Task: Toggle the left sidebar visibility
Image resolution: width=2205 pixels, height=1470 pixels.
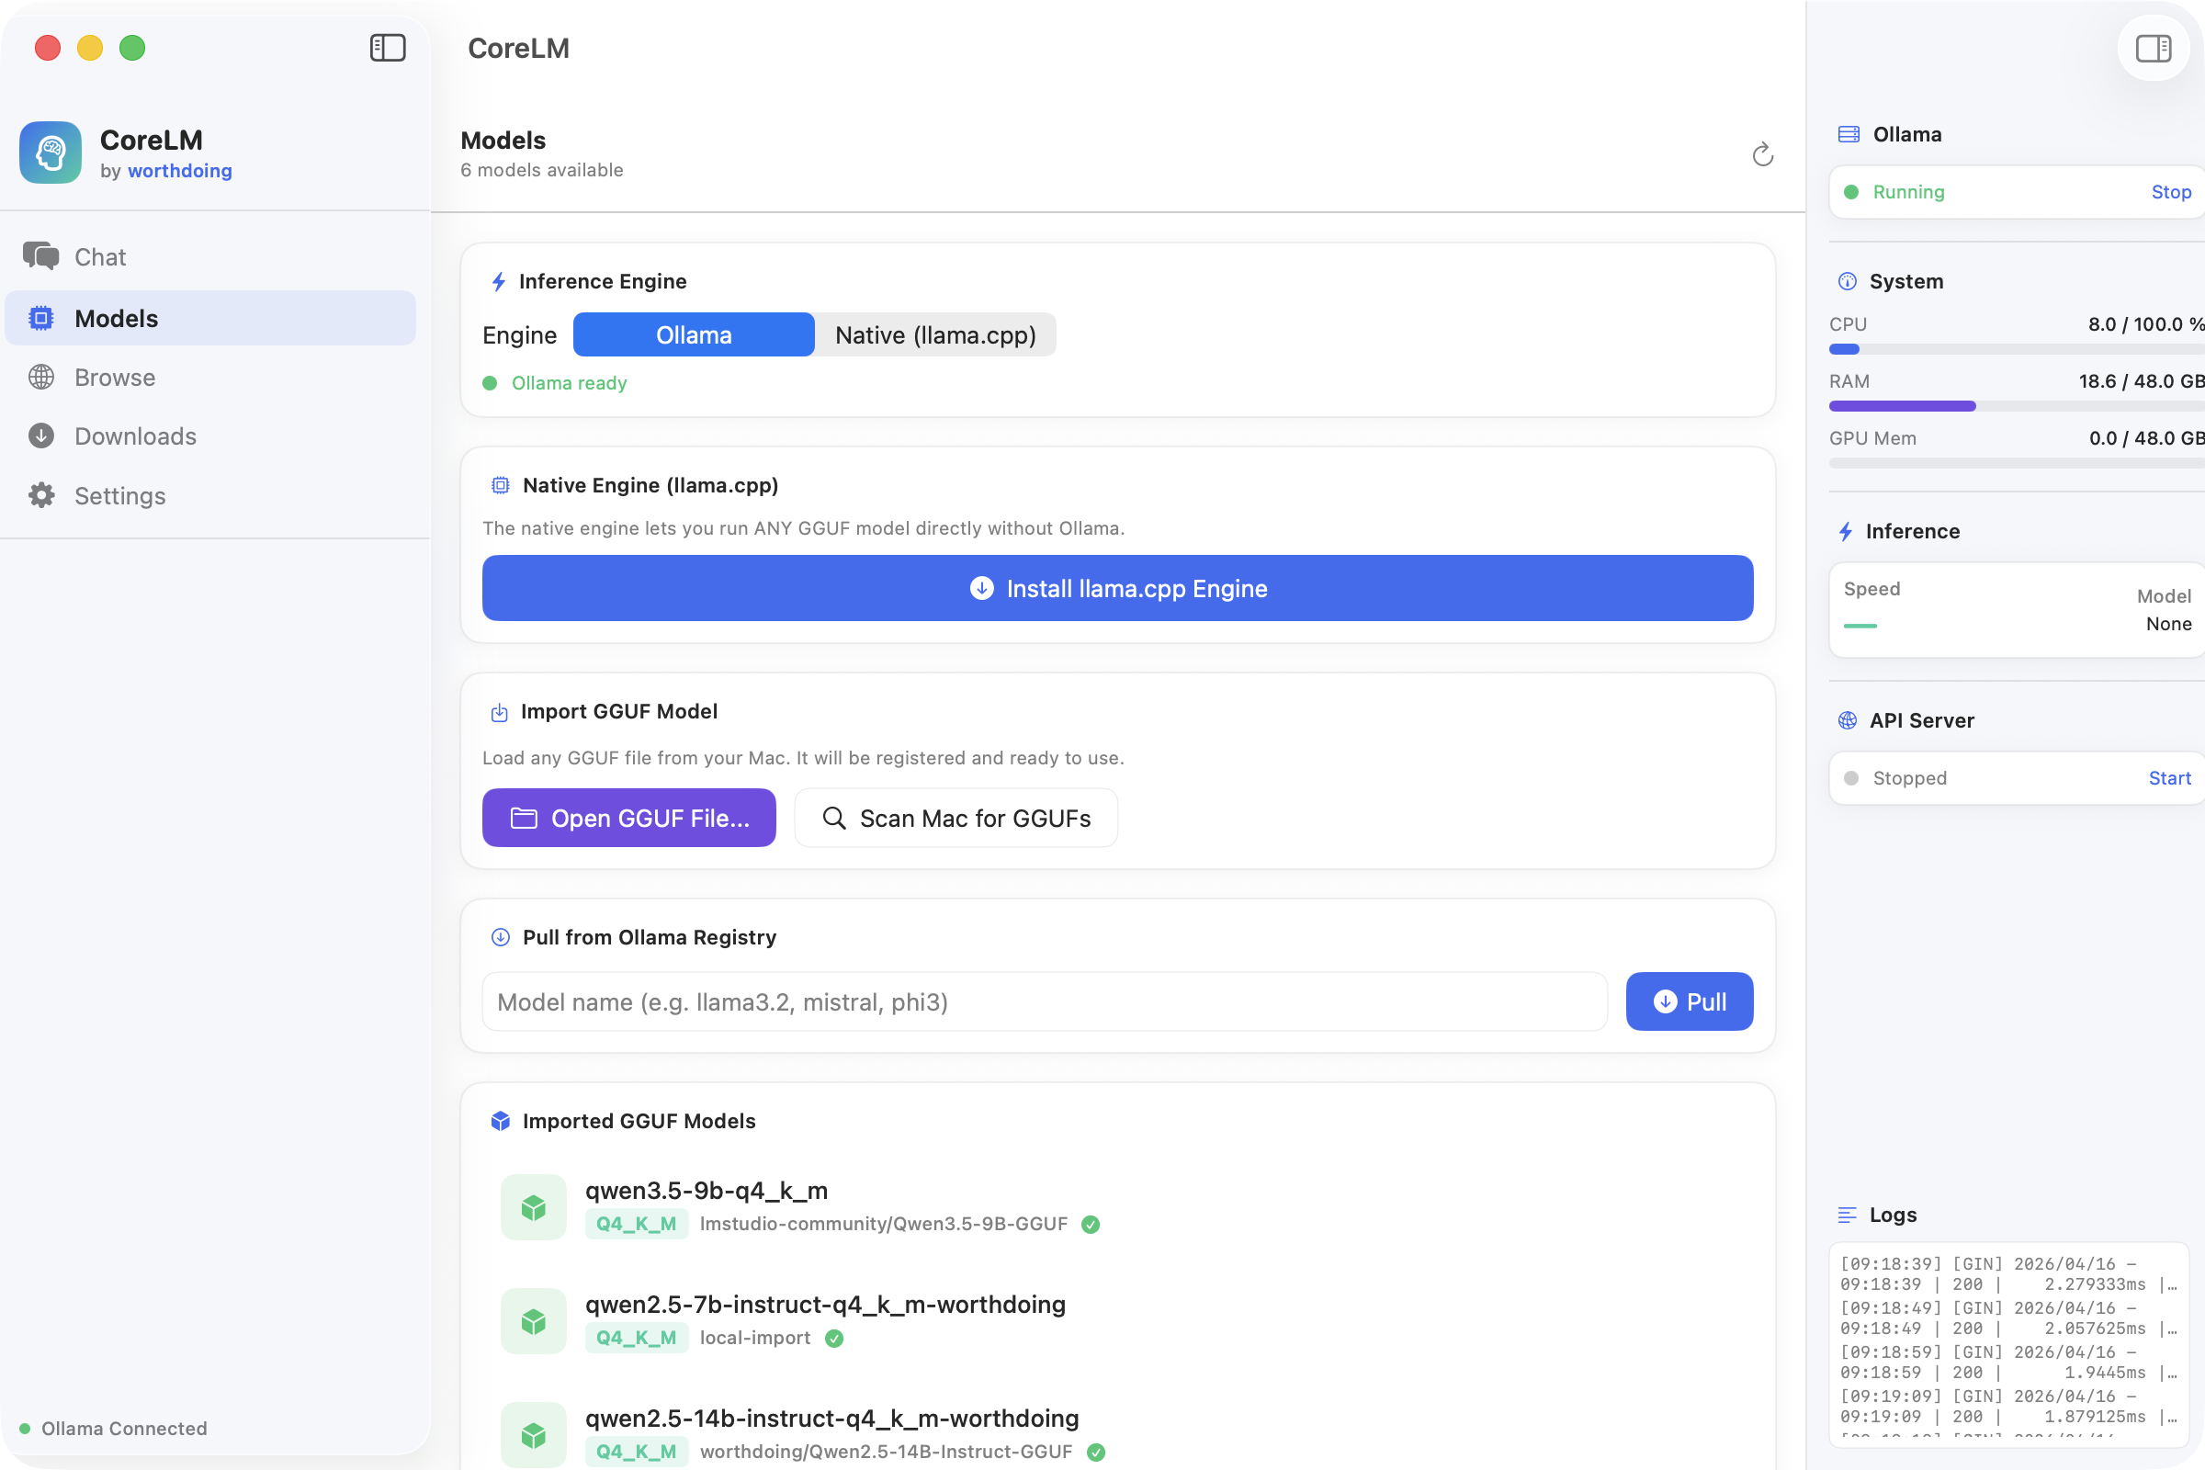Action: click(388, 48)
